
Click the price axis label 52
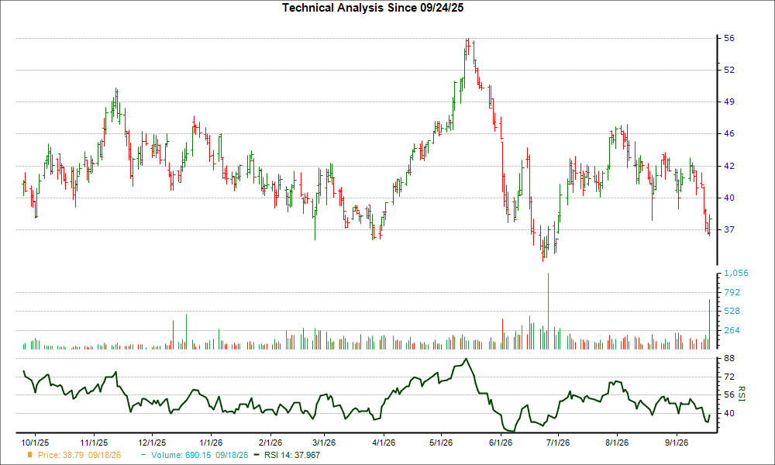[x=729, y=71]
